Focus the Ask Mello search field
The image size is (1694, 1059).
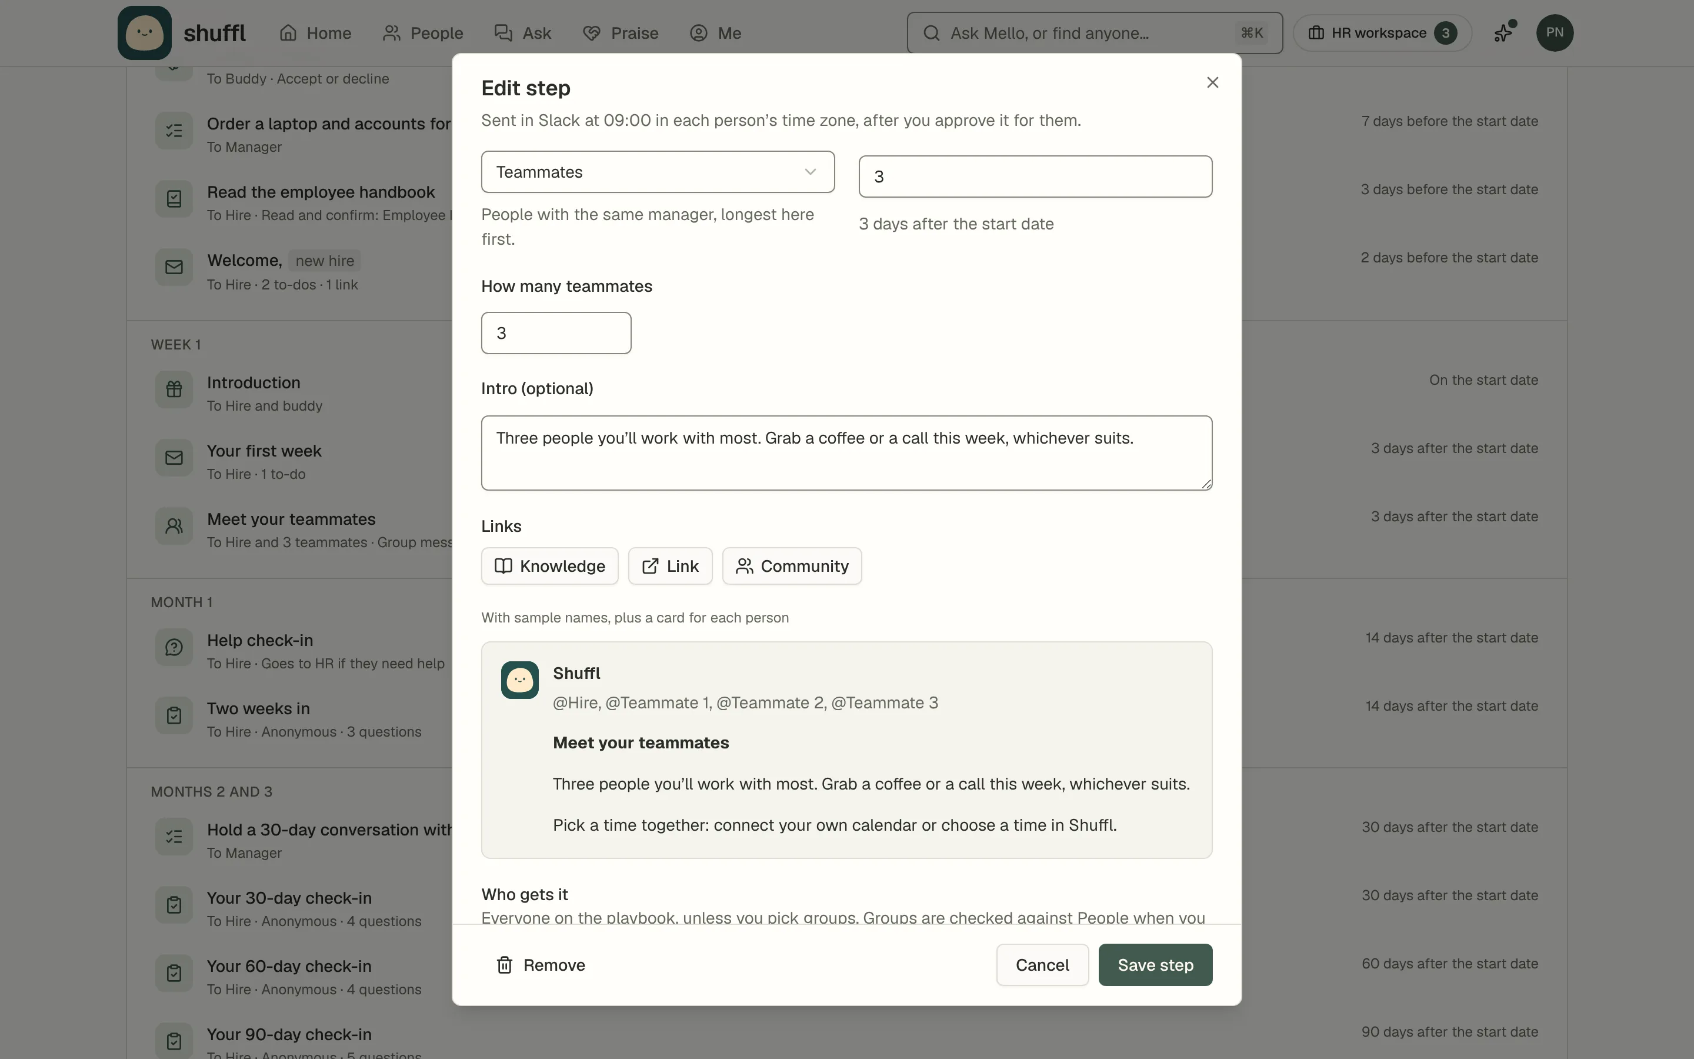point(1095,33)
